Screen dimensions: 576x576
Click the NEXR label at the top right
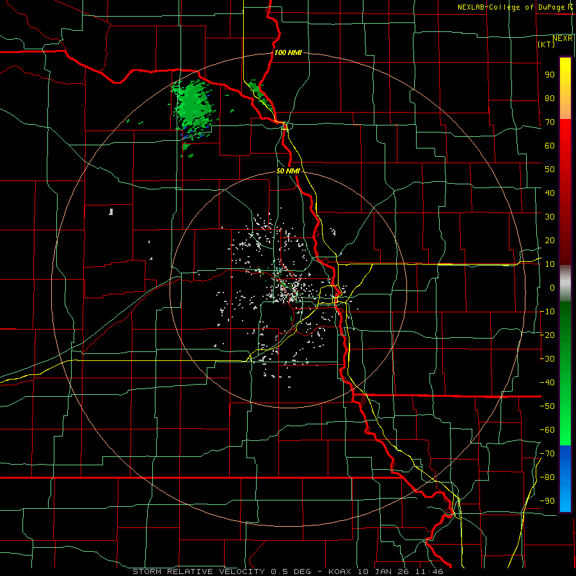(563, 38)
